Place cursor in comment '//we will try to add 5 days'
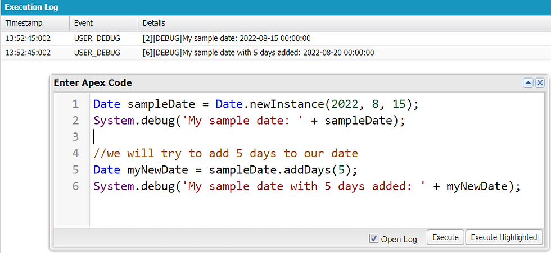This screenshot has height=253, width=551. (x=225, y=154)
